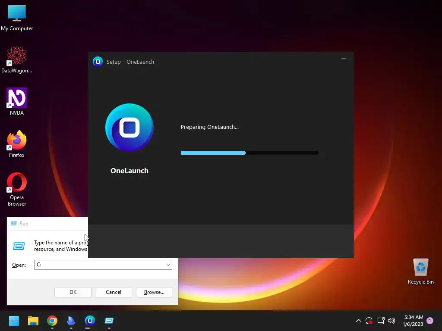The width and height of the screenshot is (442, 331).
Task: Switch to OneLaunch setup from taskbar
Action: pos(90,321)
